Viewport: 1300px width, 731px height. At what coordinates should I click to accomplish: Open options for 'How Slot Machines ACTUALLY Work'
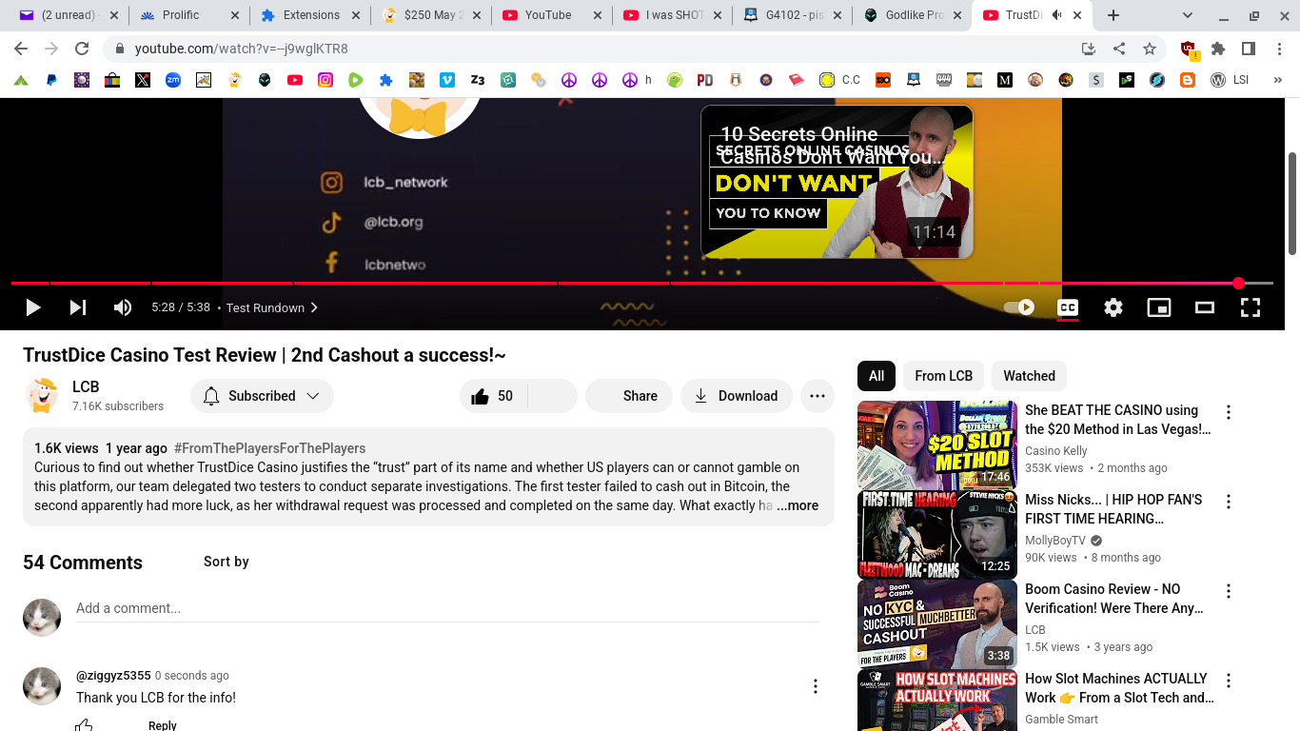(1229, 681)
